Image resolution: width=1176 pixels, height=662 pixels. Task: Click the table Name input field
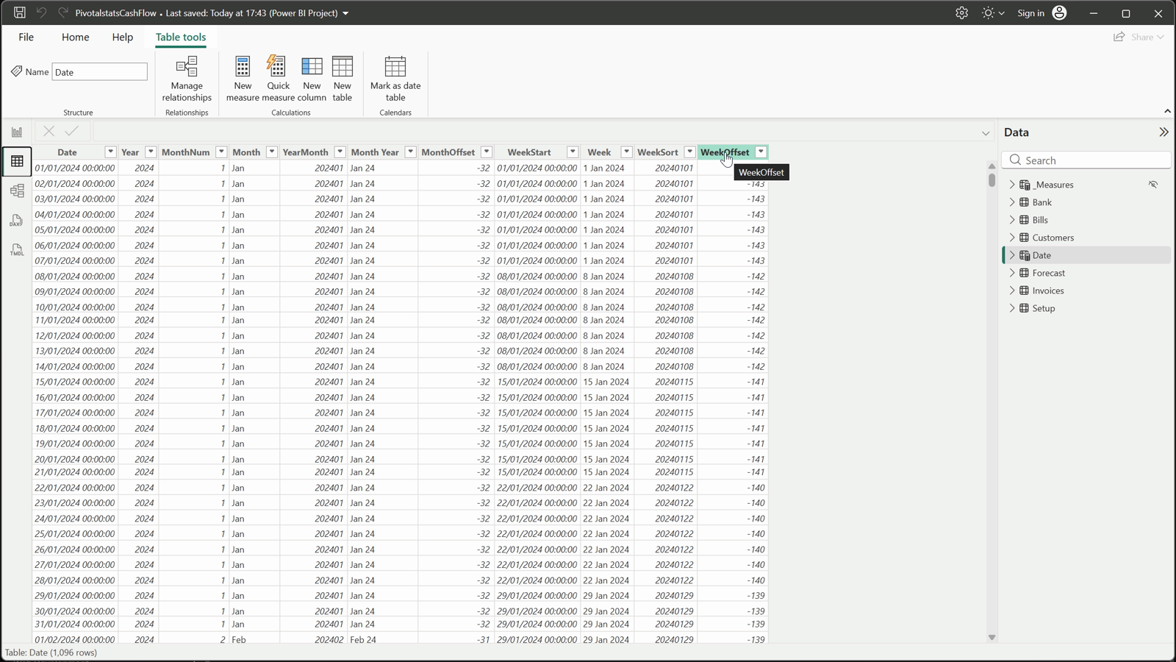click(x=99, y=72)
